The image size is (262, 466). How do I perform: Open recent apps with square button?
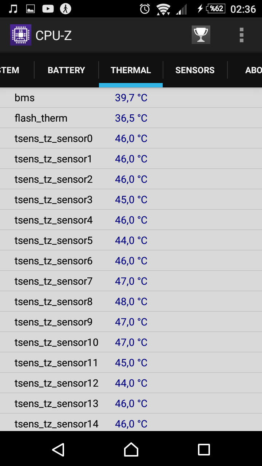(x=204, y=450)
